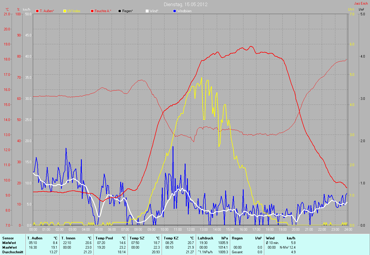Click the 'UV-I' axis unit label
Viewport: 370px width, 255px height.
click(x=351, y=10)
